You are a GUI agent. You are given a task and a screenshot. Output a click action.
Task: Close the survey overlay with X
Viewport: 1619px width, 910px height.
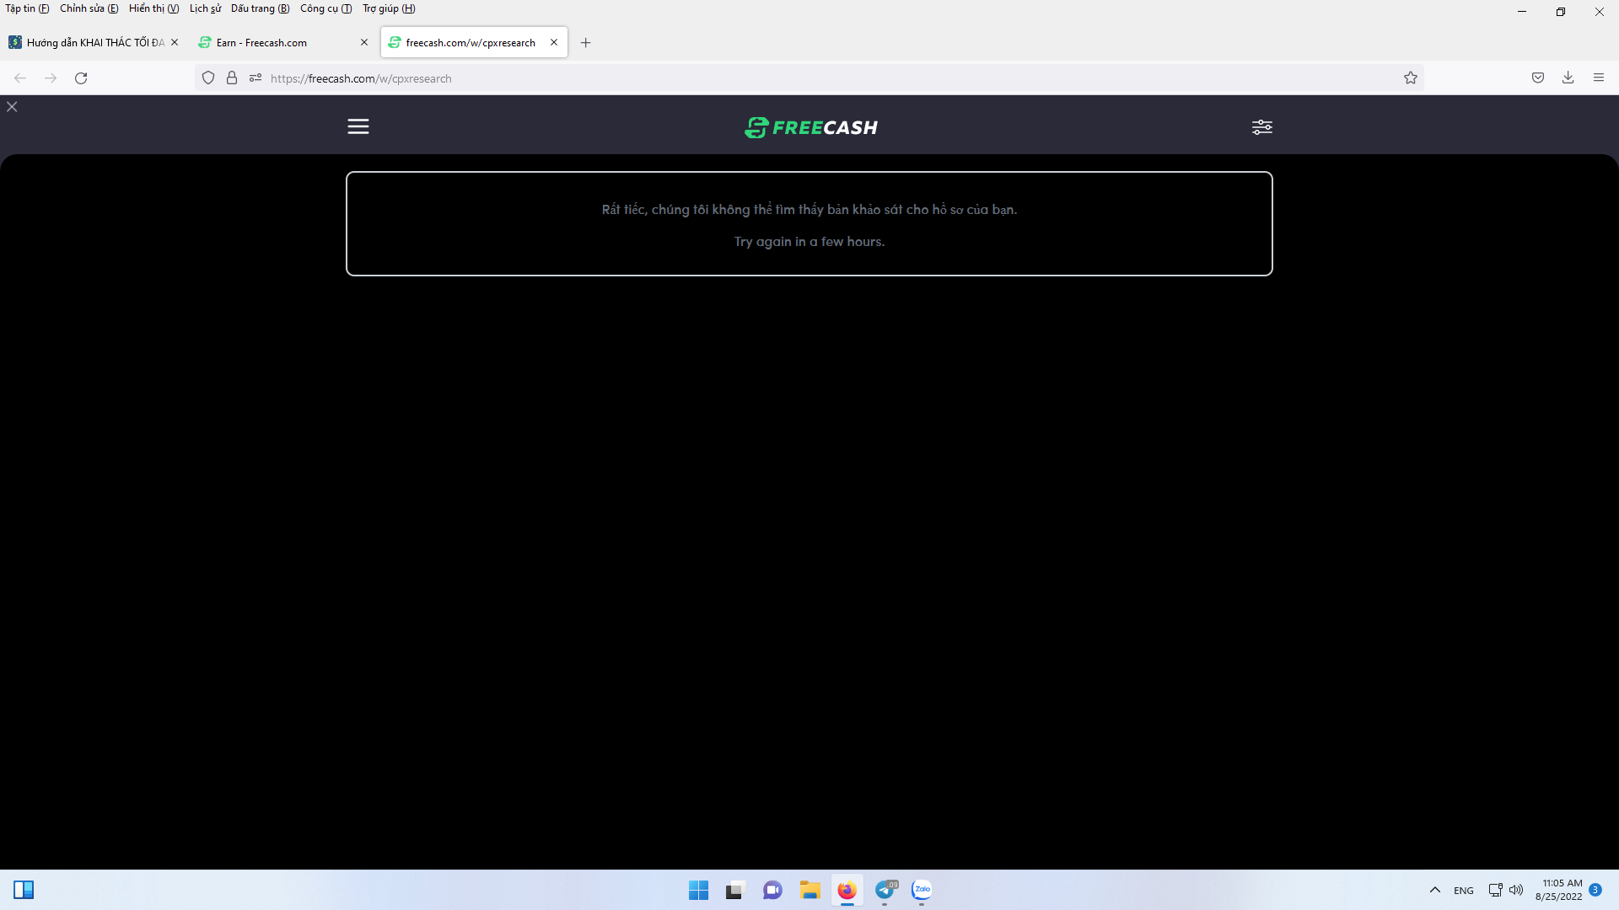[x=12, y=107]
